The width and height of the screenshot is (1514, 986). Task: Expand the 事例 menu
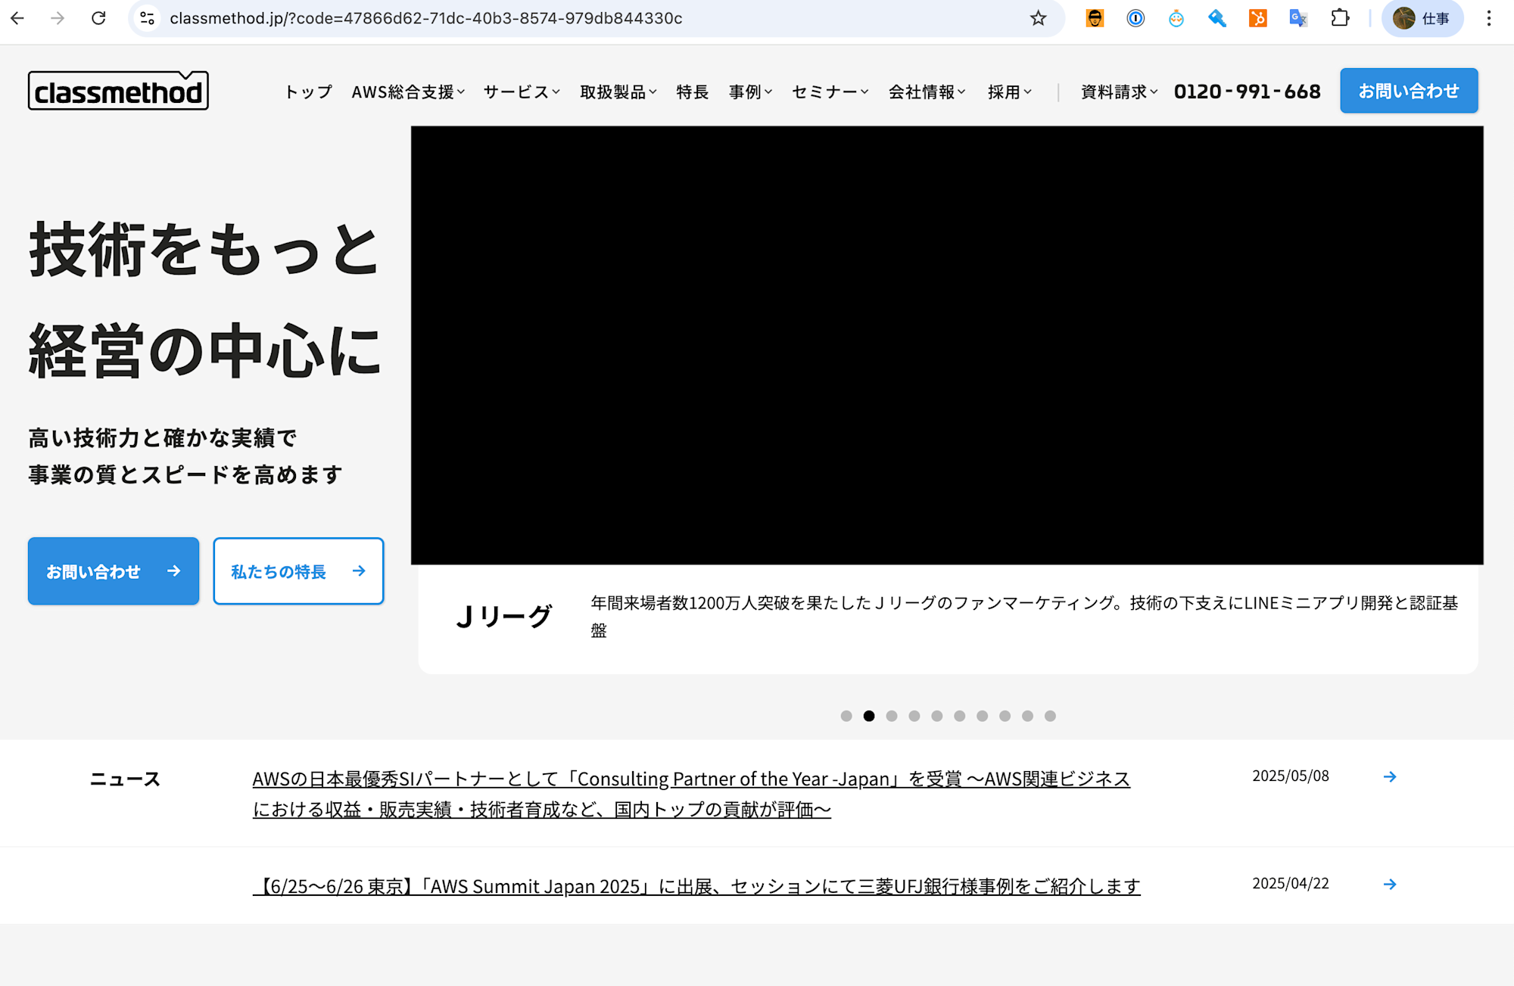[750, 92]
